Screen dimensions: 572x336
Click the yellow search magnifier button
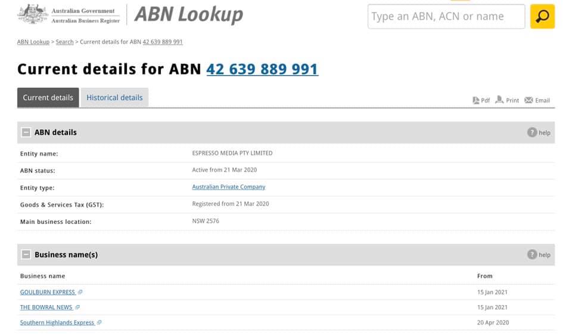coord(542,17)
